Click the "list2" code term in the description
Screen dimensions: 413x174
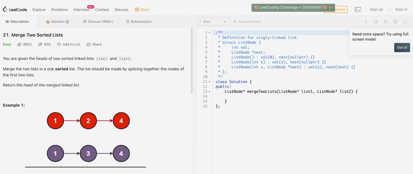124,59
